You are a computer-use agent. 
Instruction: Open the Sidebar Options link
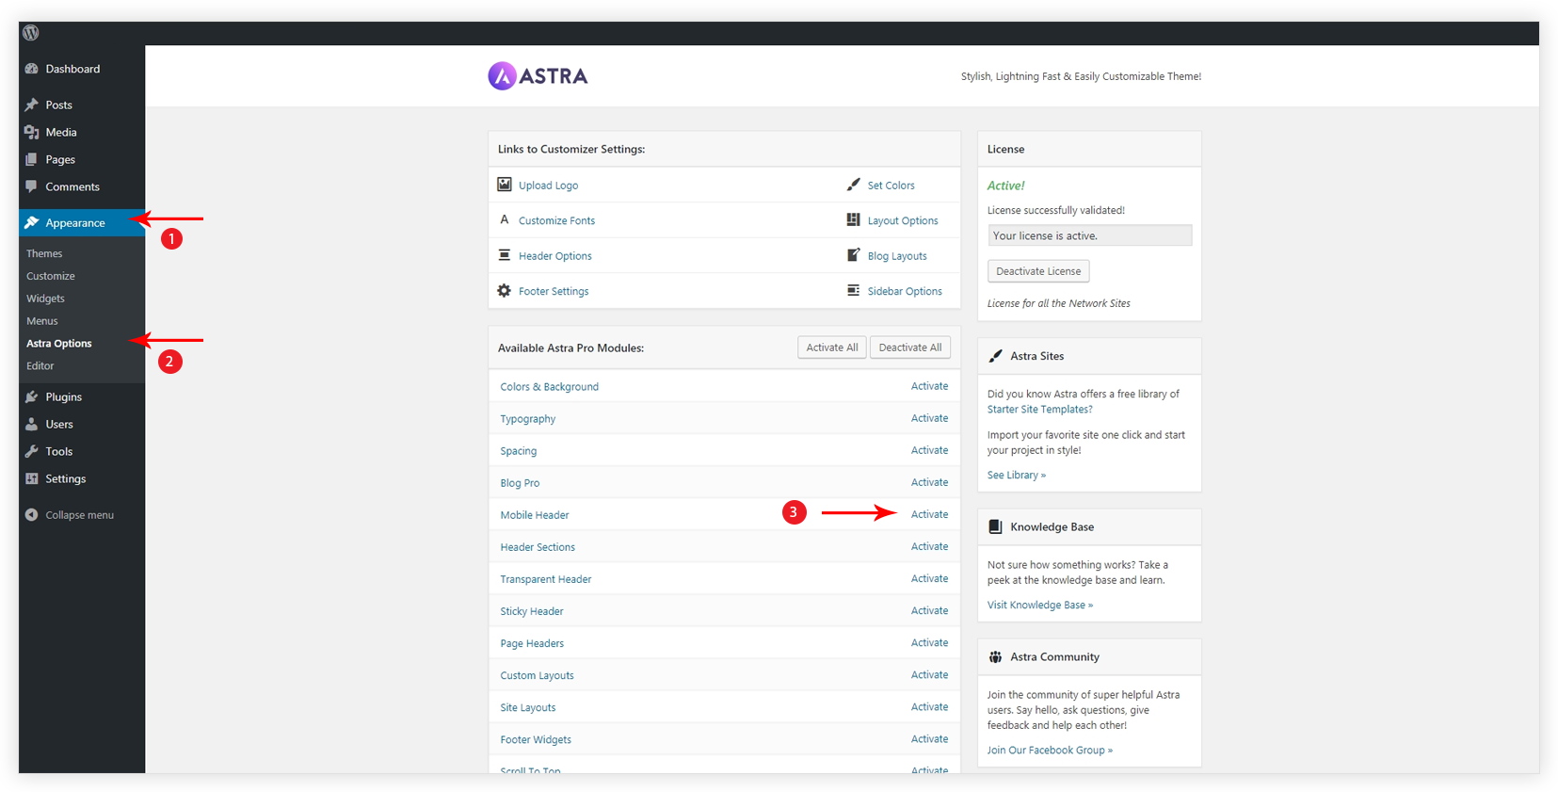(905, 291)
